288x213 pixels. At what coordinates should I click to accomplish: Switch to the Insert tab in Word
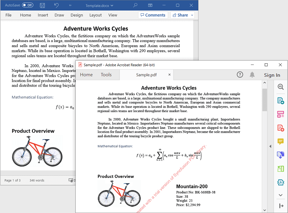click(43, 15)
